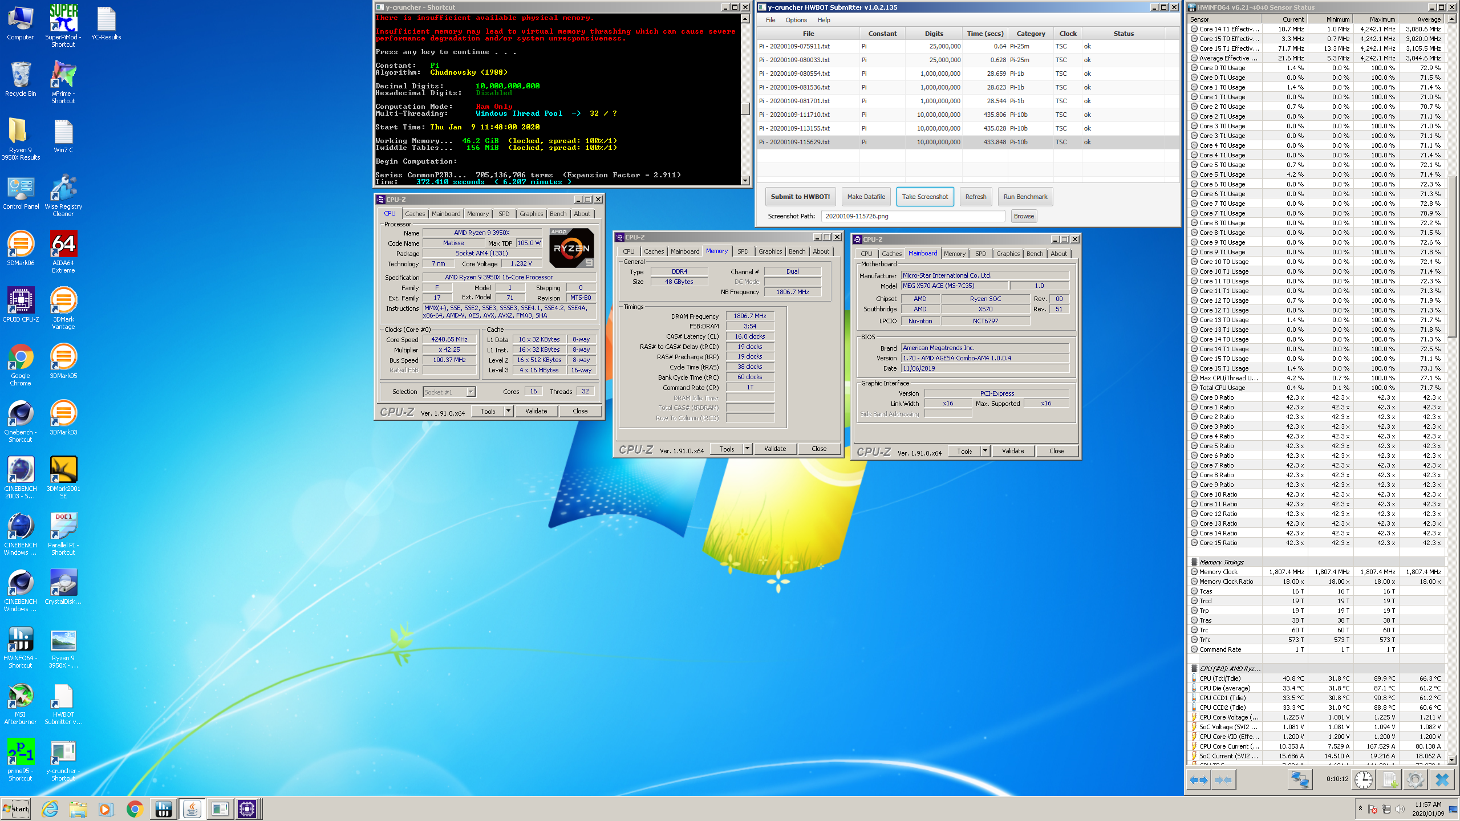Click Make Datafile button
The height and width of the screenshot is (821, 1460).
(866, 197)
